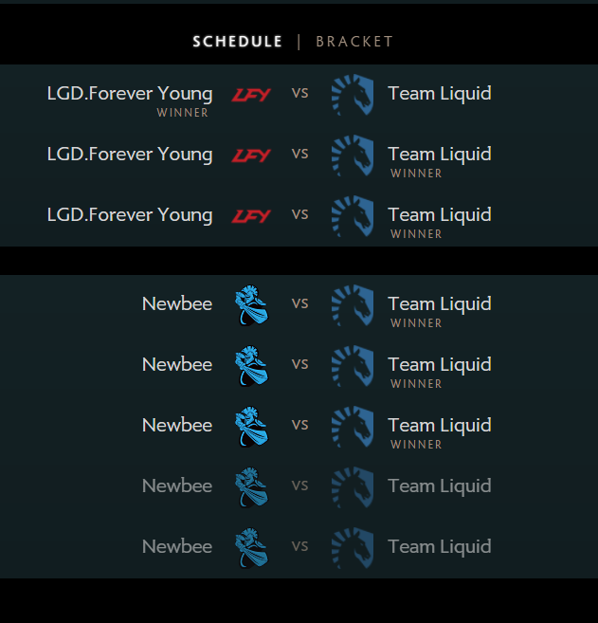Click Team Liquid logo in first Newbee match
Viewport: 598px width, 623px height.
353,305
